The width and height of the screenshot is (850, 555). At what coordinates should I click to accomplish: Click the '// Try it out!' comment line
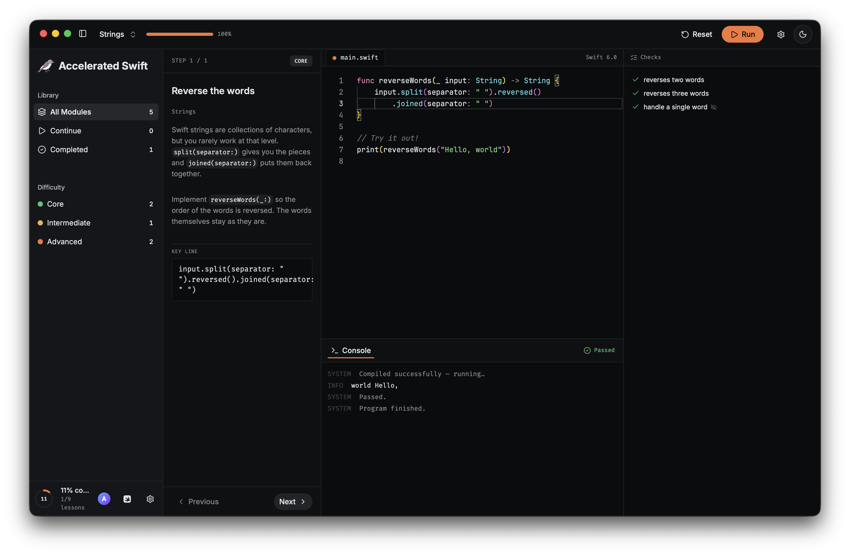387,138
